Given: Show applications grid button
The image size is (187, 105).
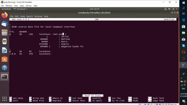Looking at the screenshot, I should pyautogui.click(x=5, y=99).
